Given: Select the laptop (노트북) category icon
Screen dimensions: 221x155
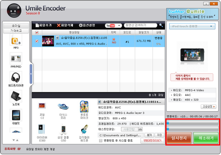Looking at the screenshot, I should tap(16, 96).
